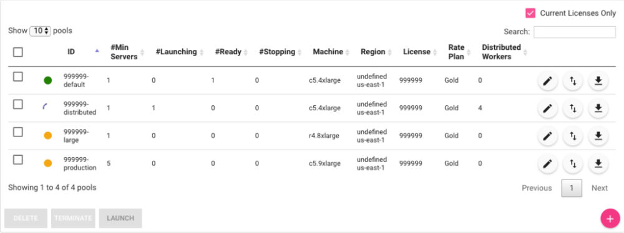Select the 999999-default pool checkbox
The width and height of the screenshot is (624, 233).
coord(18,77)
